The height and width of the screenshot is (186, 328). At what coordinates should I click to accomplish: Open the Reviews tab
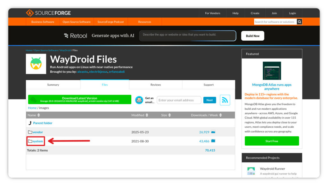155,85
